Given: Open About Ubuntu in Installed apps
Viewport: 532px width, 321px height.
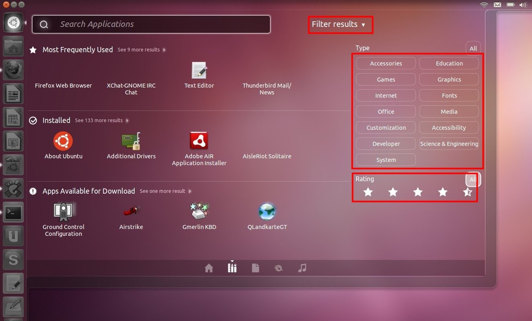Looking at the screenshot, I should click(x=63, y=141).
